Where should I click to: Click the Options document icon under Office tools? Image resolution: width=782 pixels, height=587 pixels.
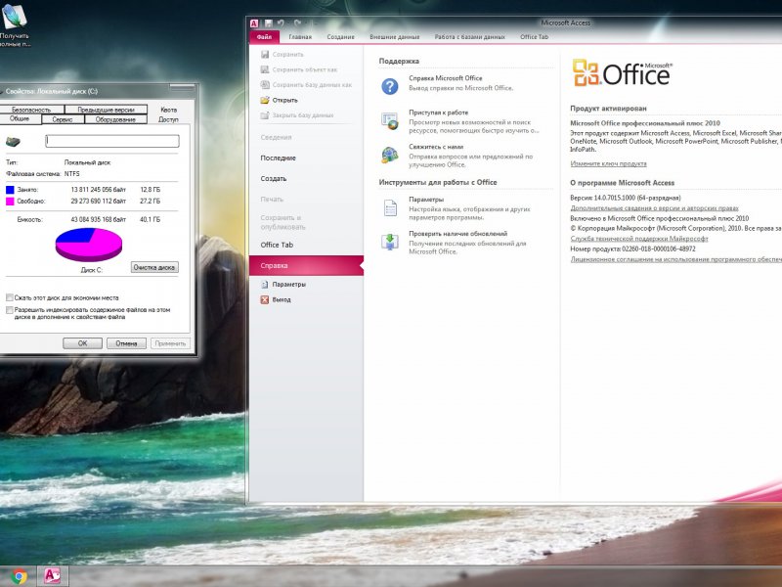tap(389, 207)
